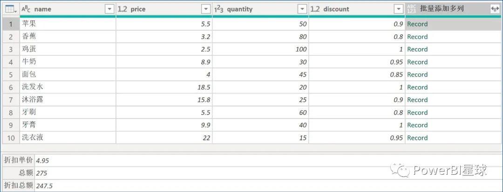The width and height of the screenshot is (503, 192).
Task: Click the 折扣总额 value 247.5
Action: [x=44, y=186]
